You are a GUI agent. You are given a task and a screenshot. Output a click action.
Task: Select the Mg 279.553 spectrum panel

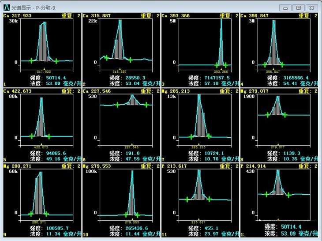point(121,200)
